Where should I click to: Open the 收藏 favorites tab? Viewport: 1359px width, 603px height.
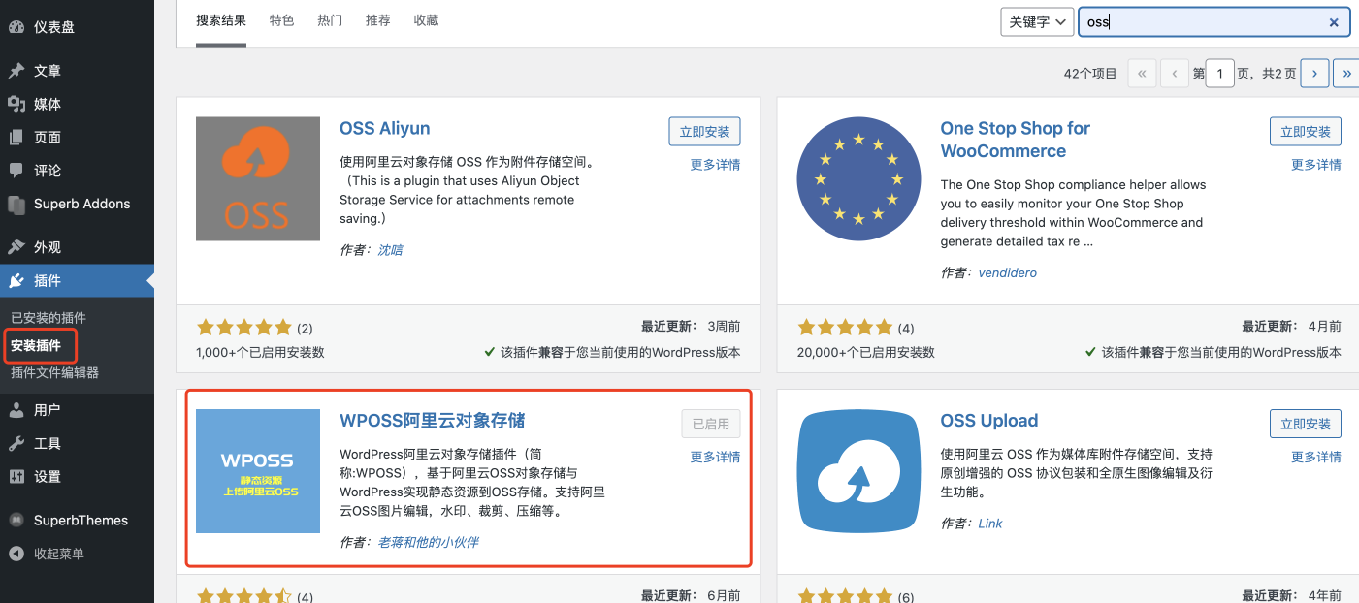[x=426, y=19]
